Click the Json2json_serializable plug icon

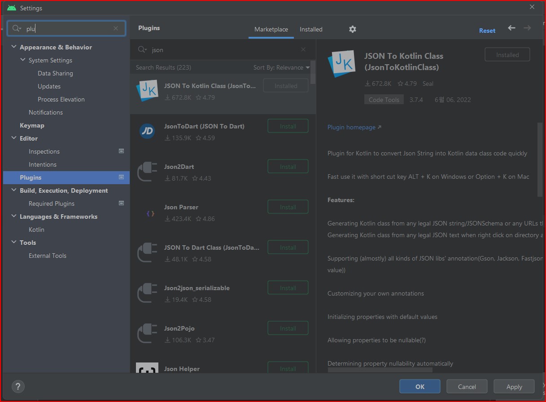147,293
